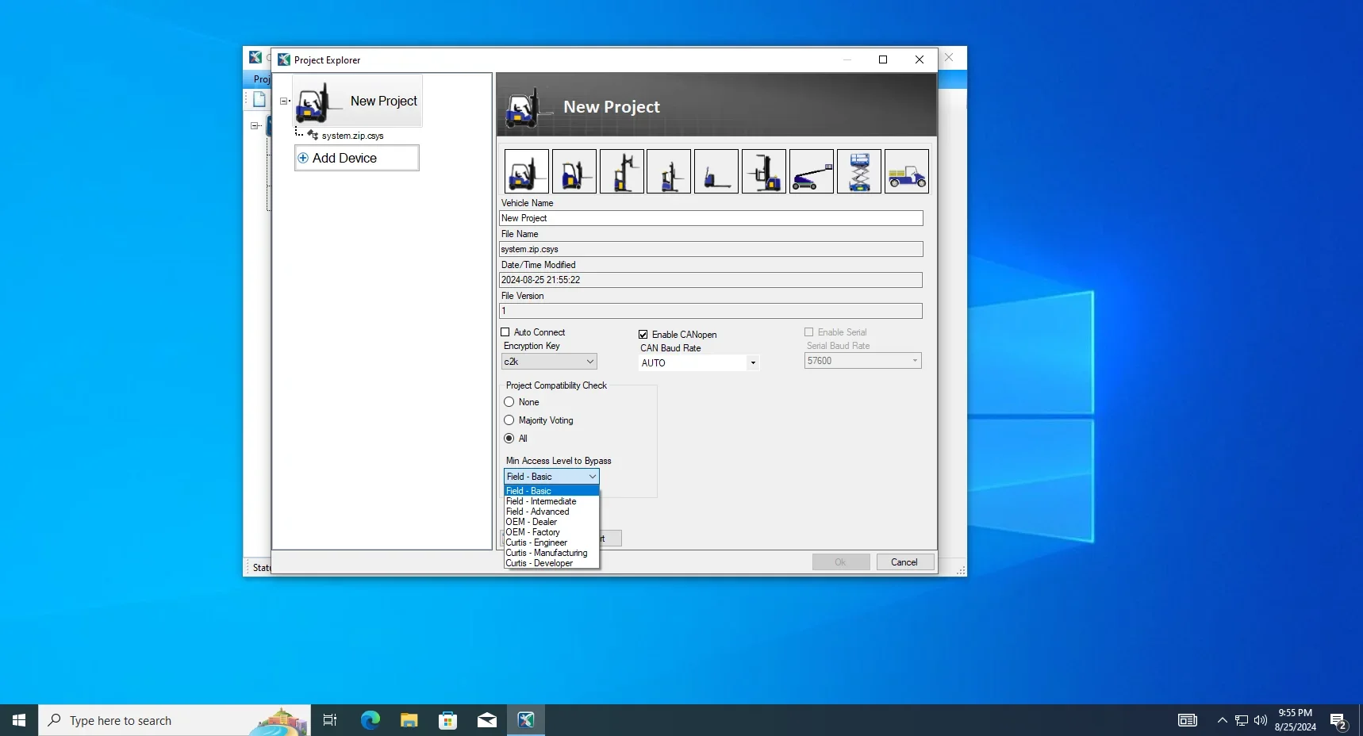
Task: Collapse the New Project tree node
Action: (284, 102)
